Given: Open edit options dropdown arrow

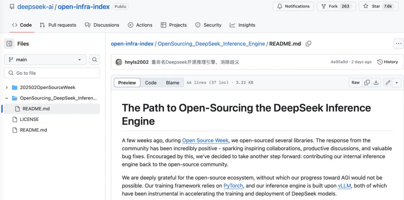Looking at the screenshot, I should point(397,83).
